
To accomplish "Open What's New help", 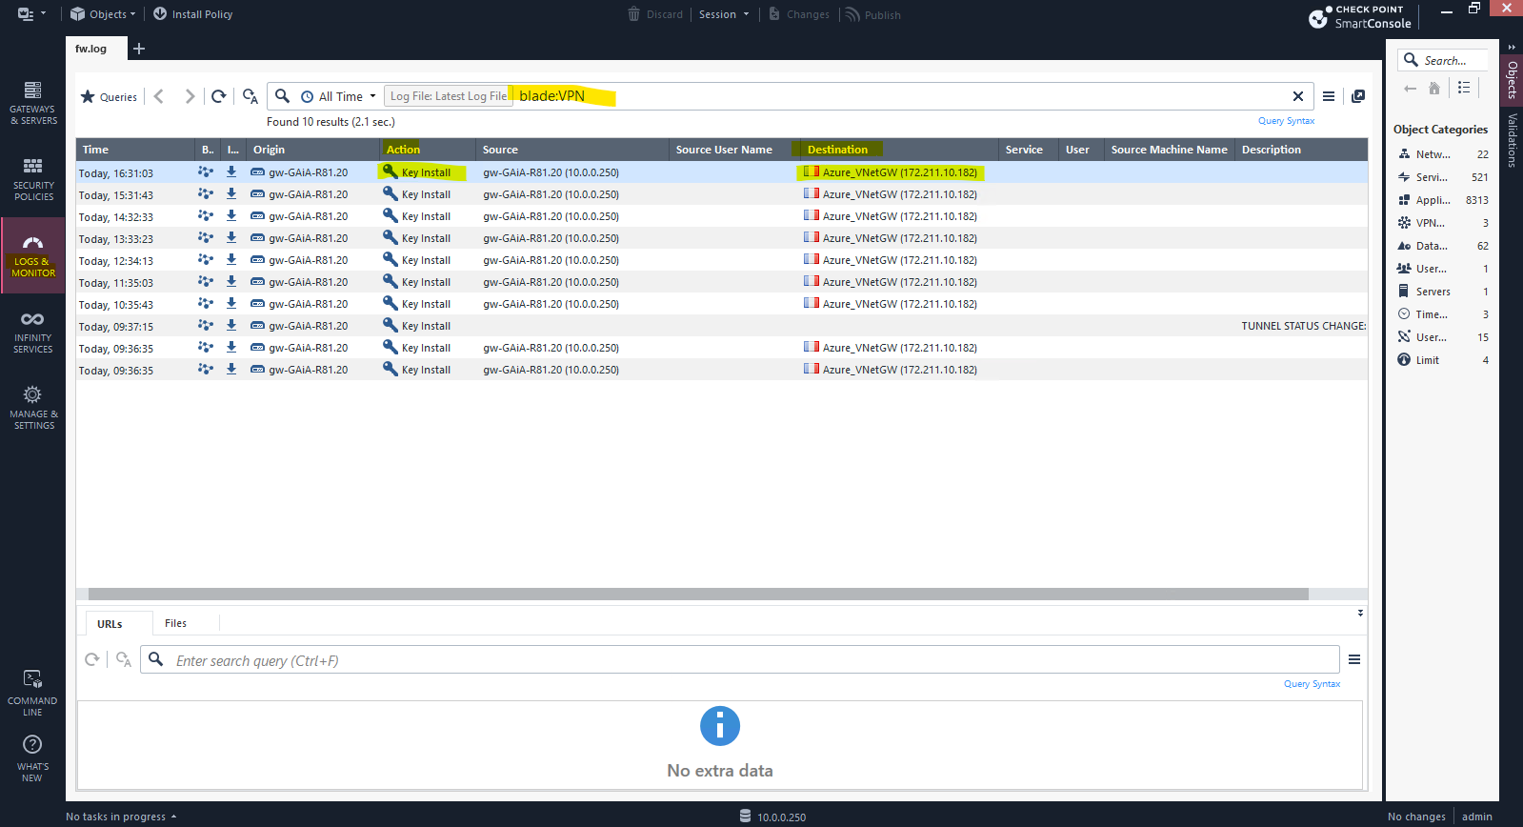I will [32, 758].
